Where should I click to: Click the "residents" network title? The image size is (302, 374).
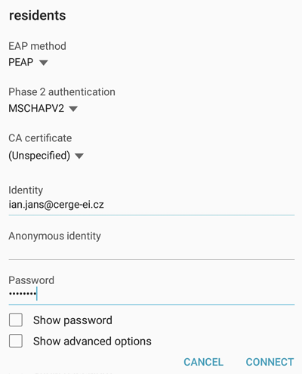pos(38,15)
